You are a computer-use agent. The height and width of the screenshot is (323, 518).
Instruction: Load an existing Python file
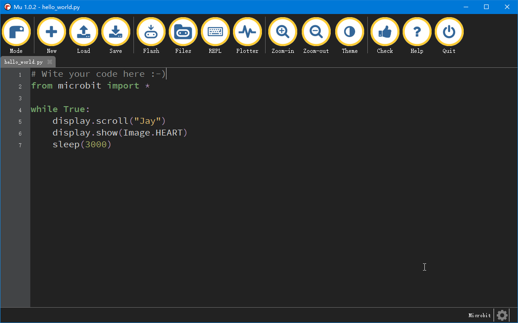pyautogui.click(x=83, y=32)
